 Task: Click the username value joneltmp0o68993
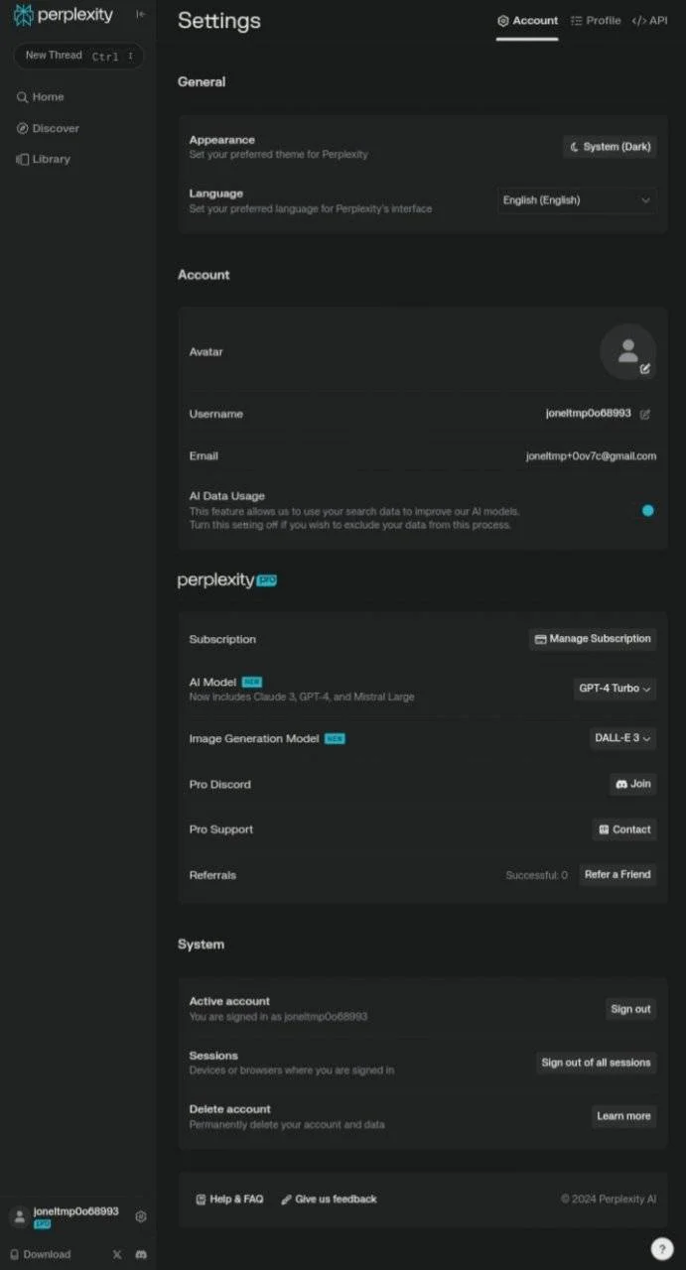[589, 414]
